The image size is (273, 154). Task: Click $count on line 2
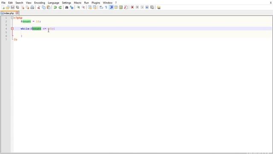point(26,21)
